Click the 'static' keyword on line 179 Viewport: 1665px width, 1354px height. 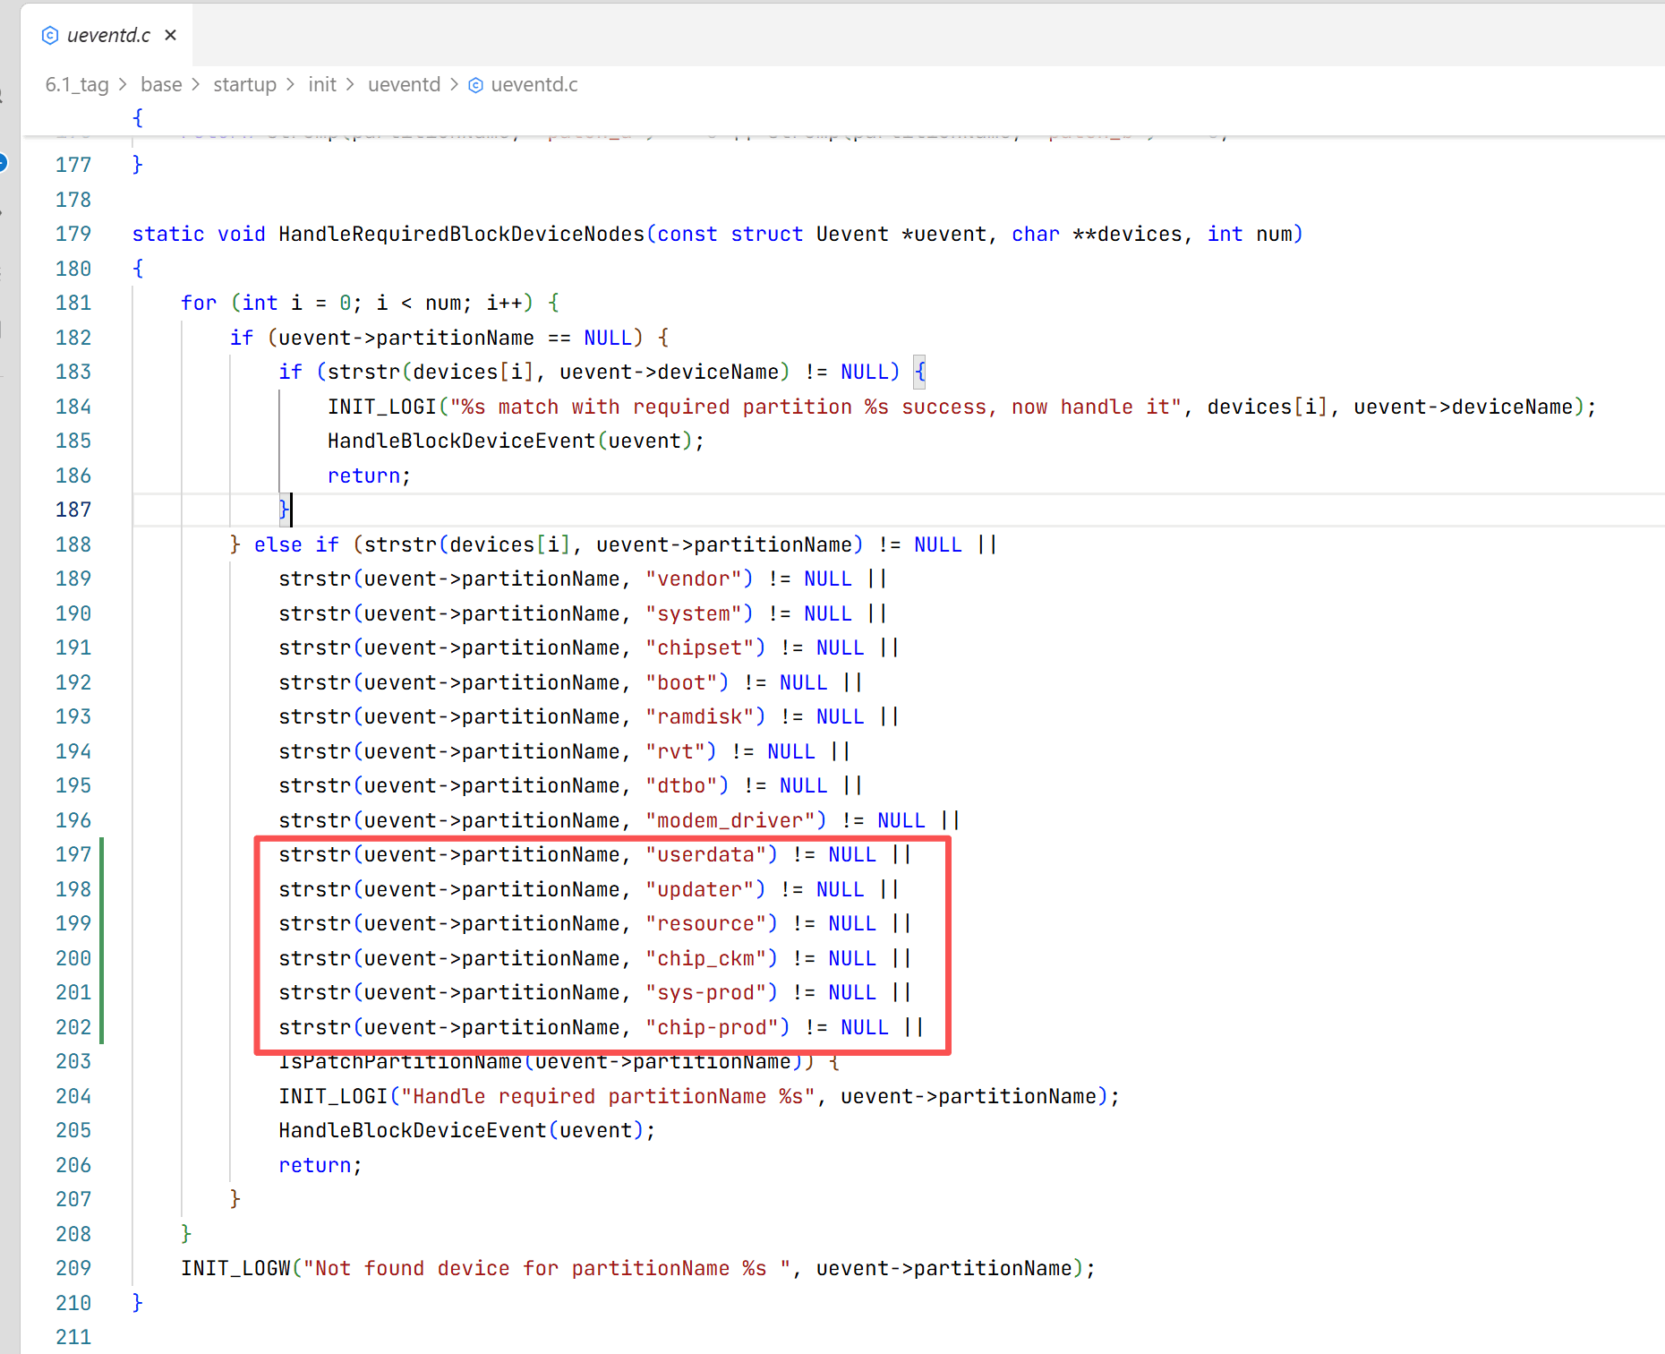point(168,234)
